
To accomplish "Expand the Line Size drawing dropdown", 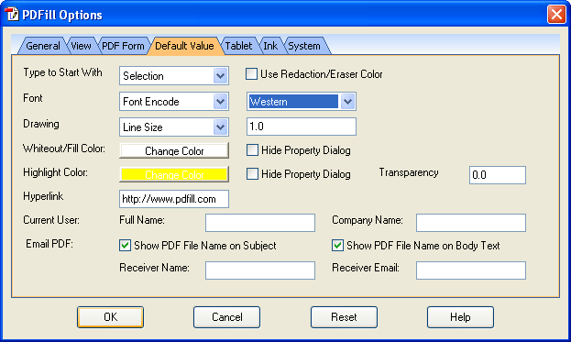I will coord(174,127).
